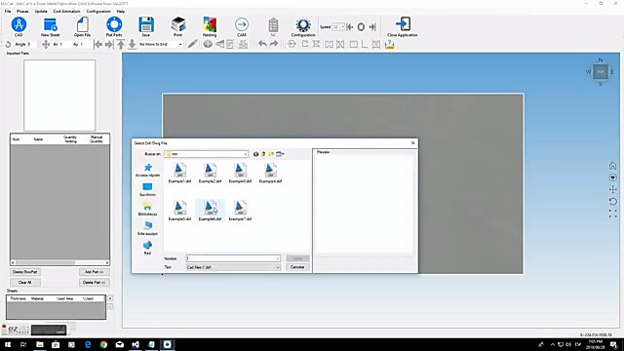Click the Add Part button

tap(95, 272)
